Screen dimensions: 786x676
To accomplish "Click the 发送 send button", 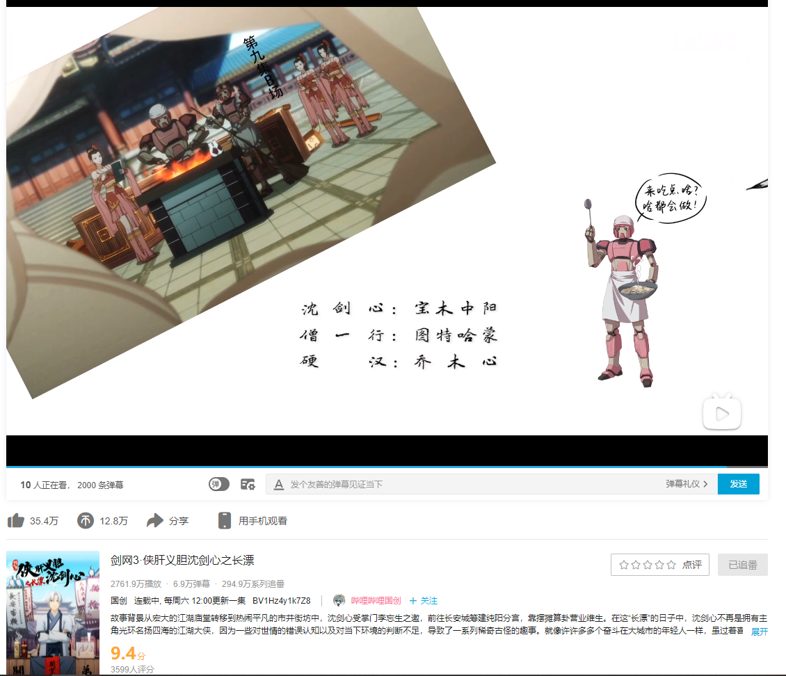I will coord(738,484).
